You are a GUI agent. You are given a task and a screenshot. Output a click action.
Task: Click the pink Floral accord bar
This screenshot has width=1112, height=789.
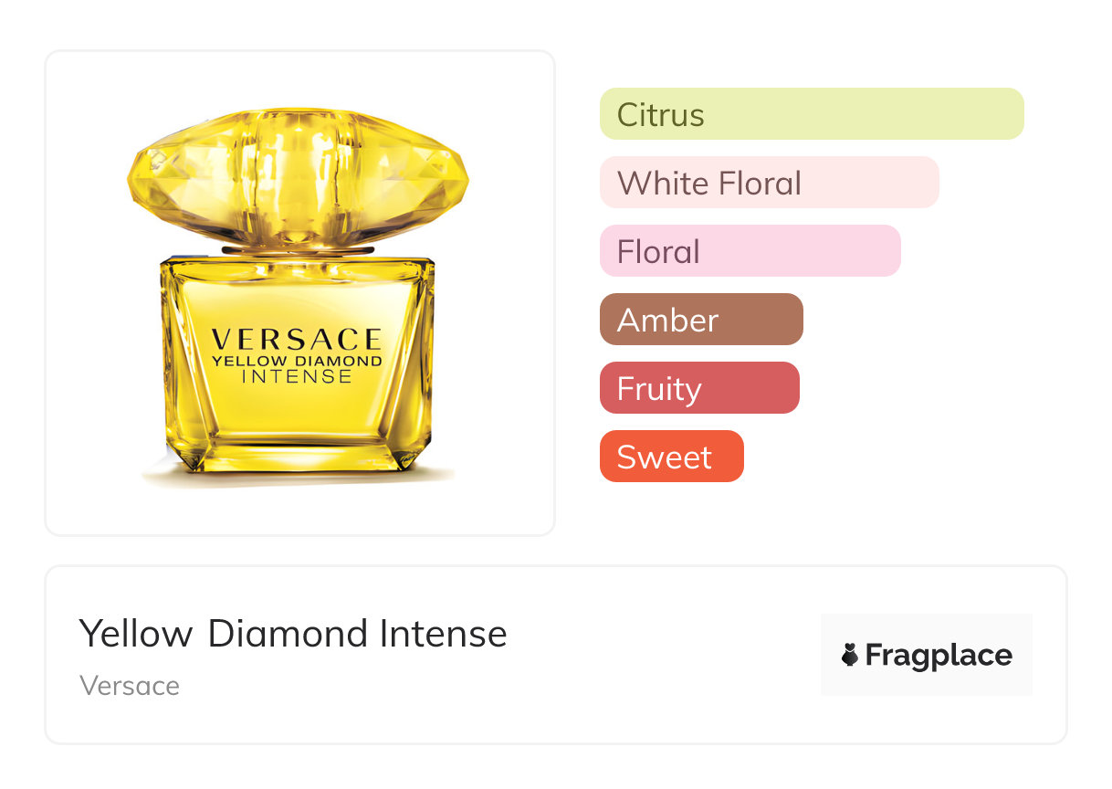[x=750, y=251]
